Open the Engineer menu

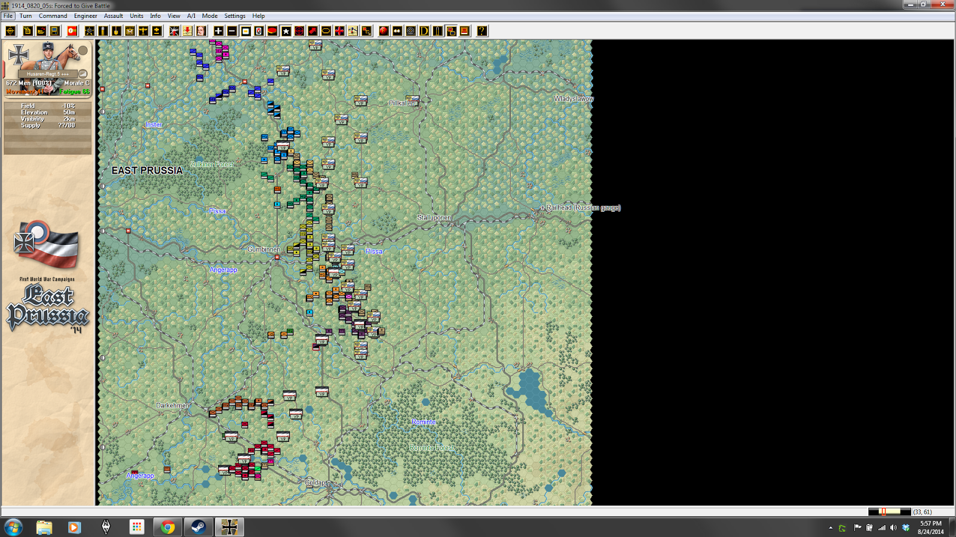[x=85, y=16]
